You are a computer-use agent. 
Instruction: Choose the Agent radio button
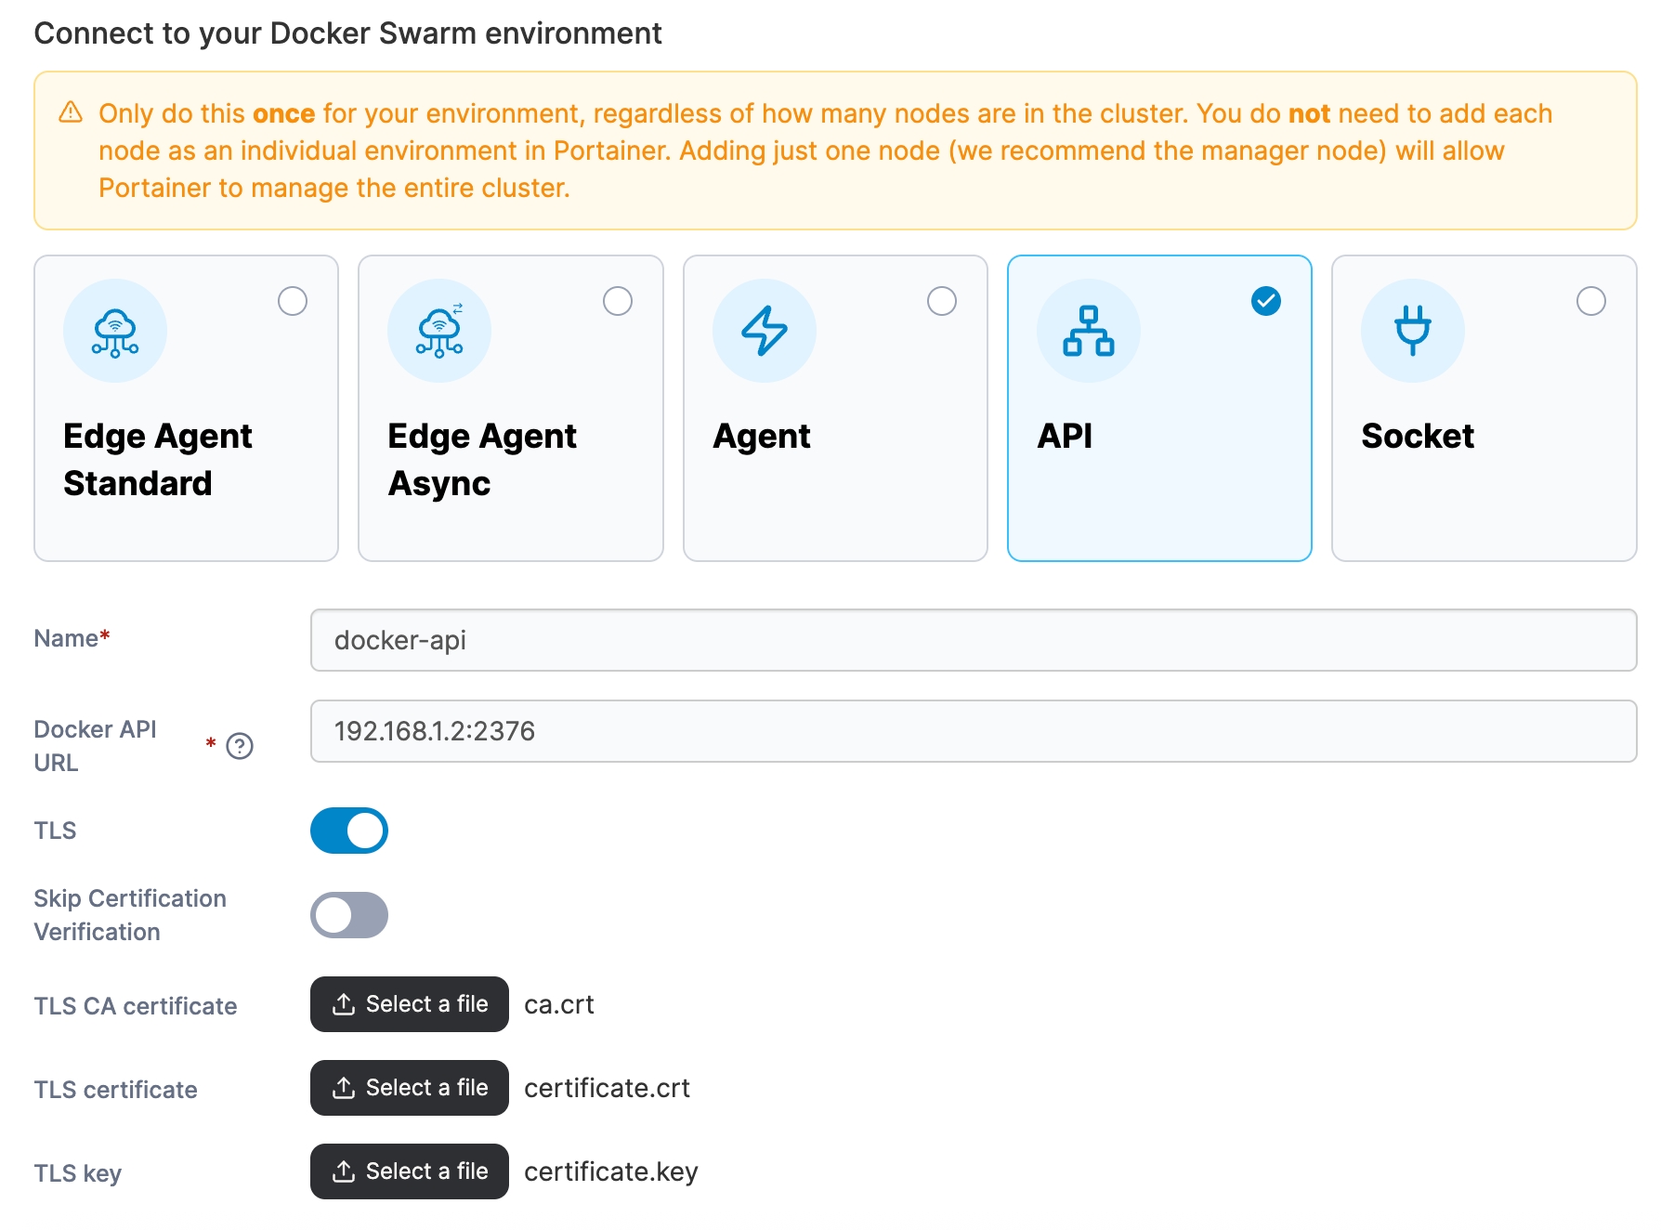(x=942, y=301)
